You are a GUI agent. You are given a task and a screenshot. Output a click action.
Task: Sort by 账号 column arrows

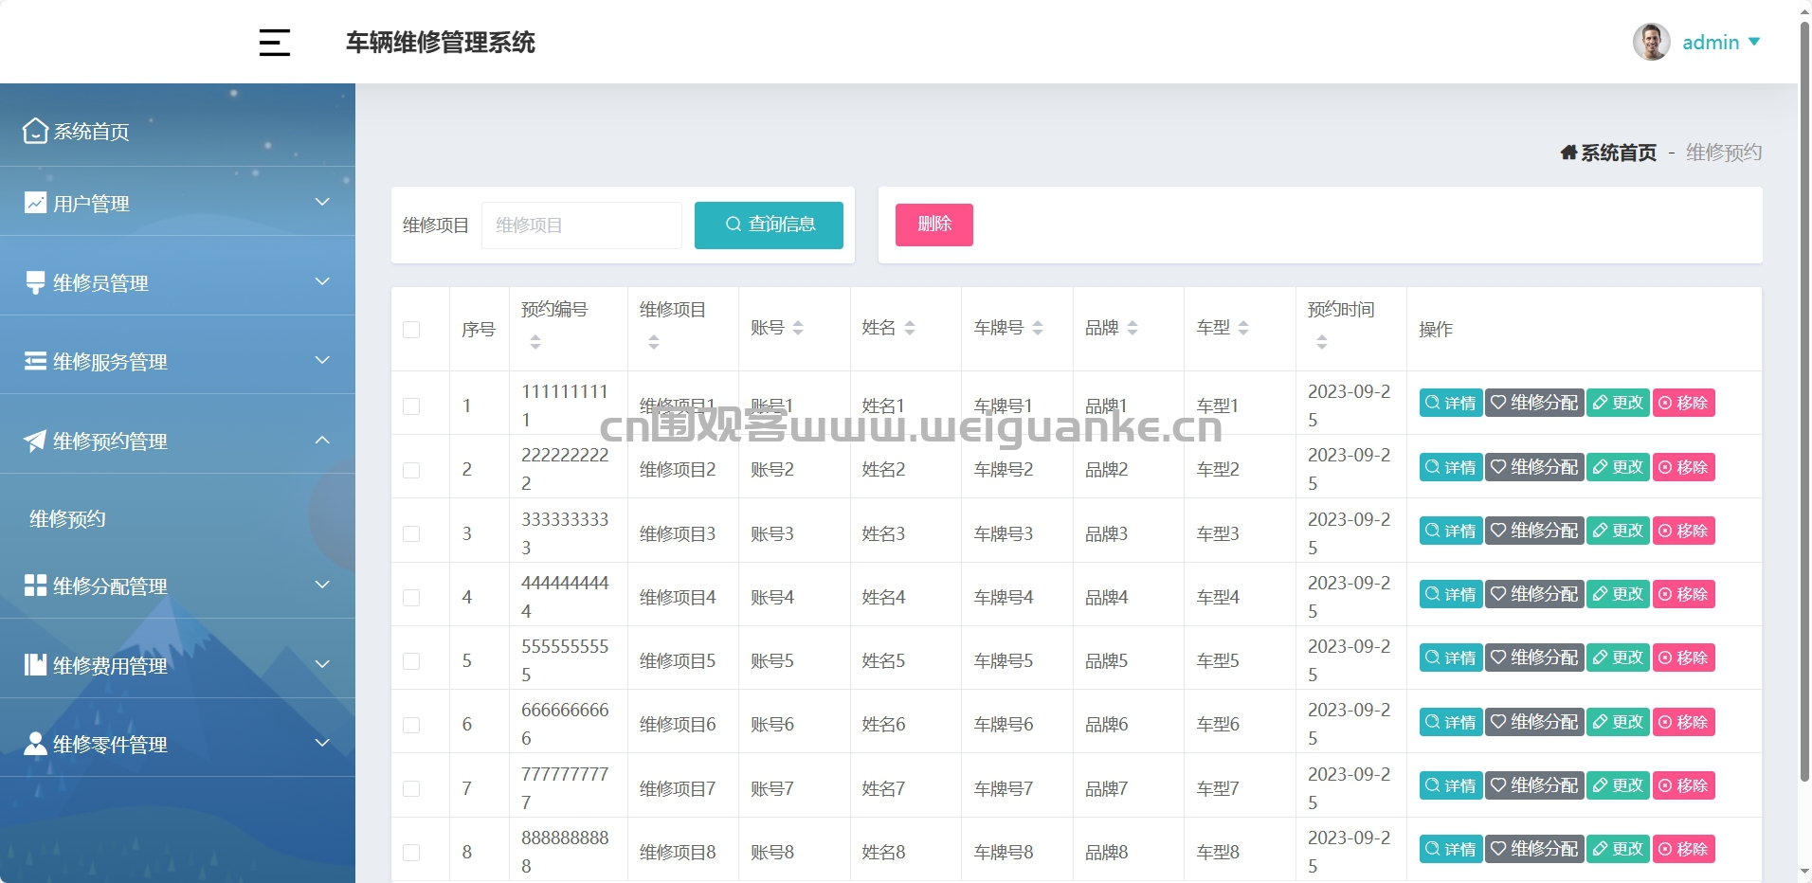pyautogui.click(x=798, y=328)
